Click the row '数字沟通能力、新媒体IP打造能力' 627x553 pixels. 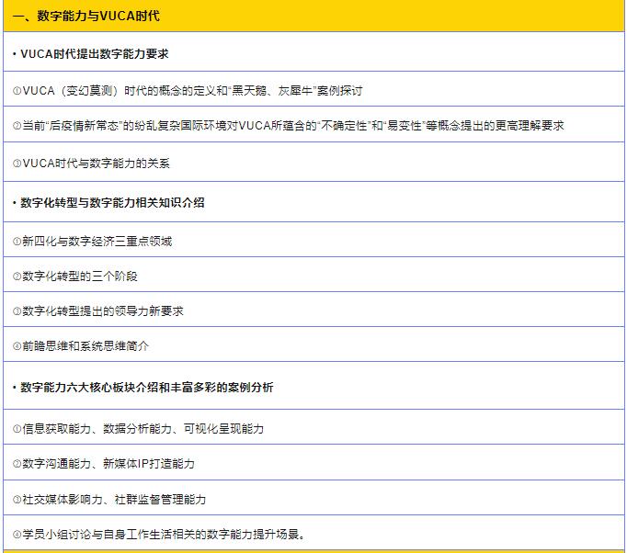pos(313,462)
